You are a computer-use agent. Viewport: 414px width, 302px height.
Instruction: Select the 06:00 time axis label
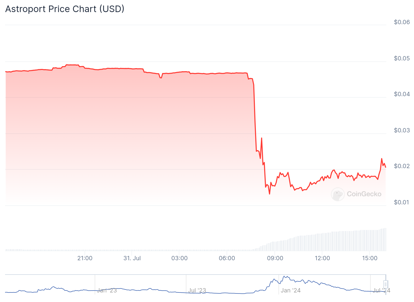[227, 258]
